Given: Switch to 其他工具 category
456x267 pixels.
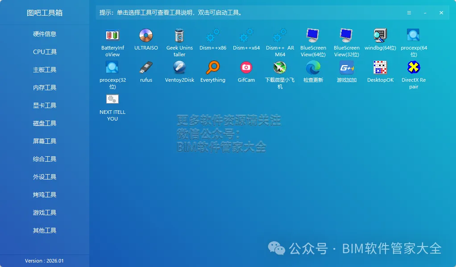Looking at the screenshot, I should click(x=45, y=230).
